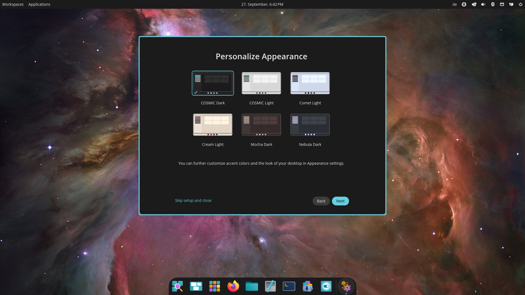Viewport: 525px width, 295px height.
Task: Click the 'Cream Light' label
Action: (213, 144)
